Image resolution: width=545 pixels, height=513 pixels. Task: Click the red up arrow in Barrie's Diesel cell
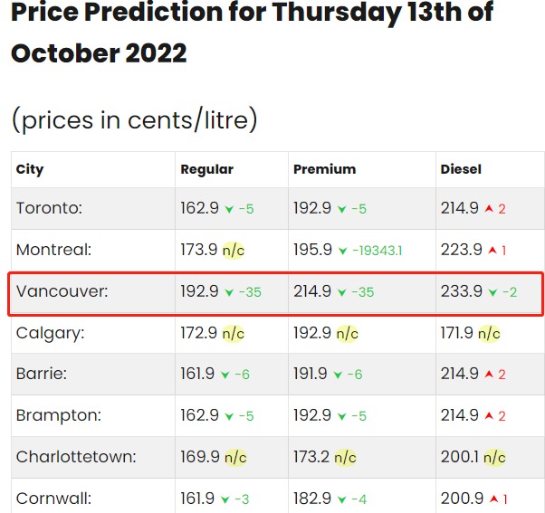pyautogui.click(x=488, y=375)
